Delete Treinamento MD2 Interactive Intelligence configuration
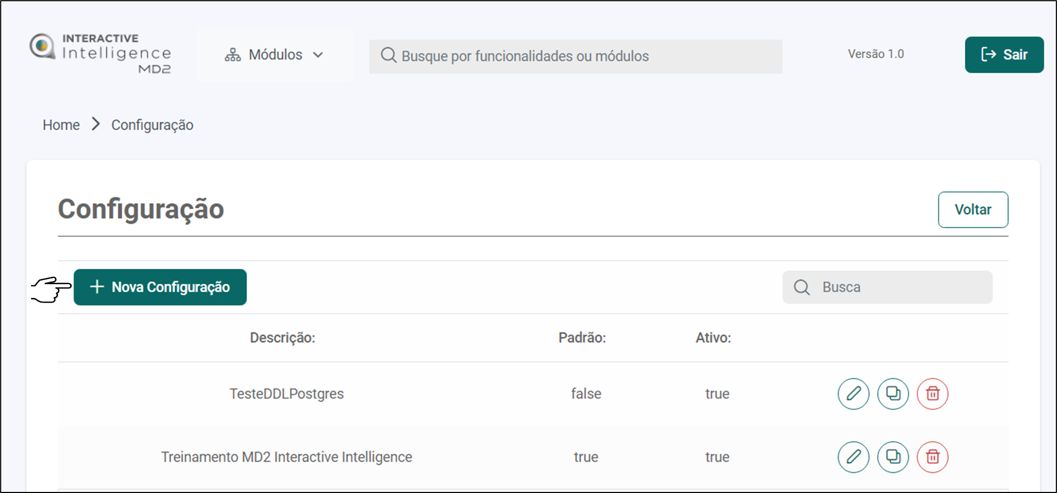1057x493 pixels. tap(932, 457)
